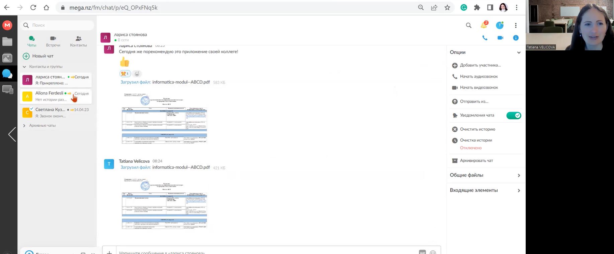Open the Photos section in left sidebar

7,58
